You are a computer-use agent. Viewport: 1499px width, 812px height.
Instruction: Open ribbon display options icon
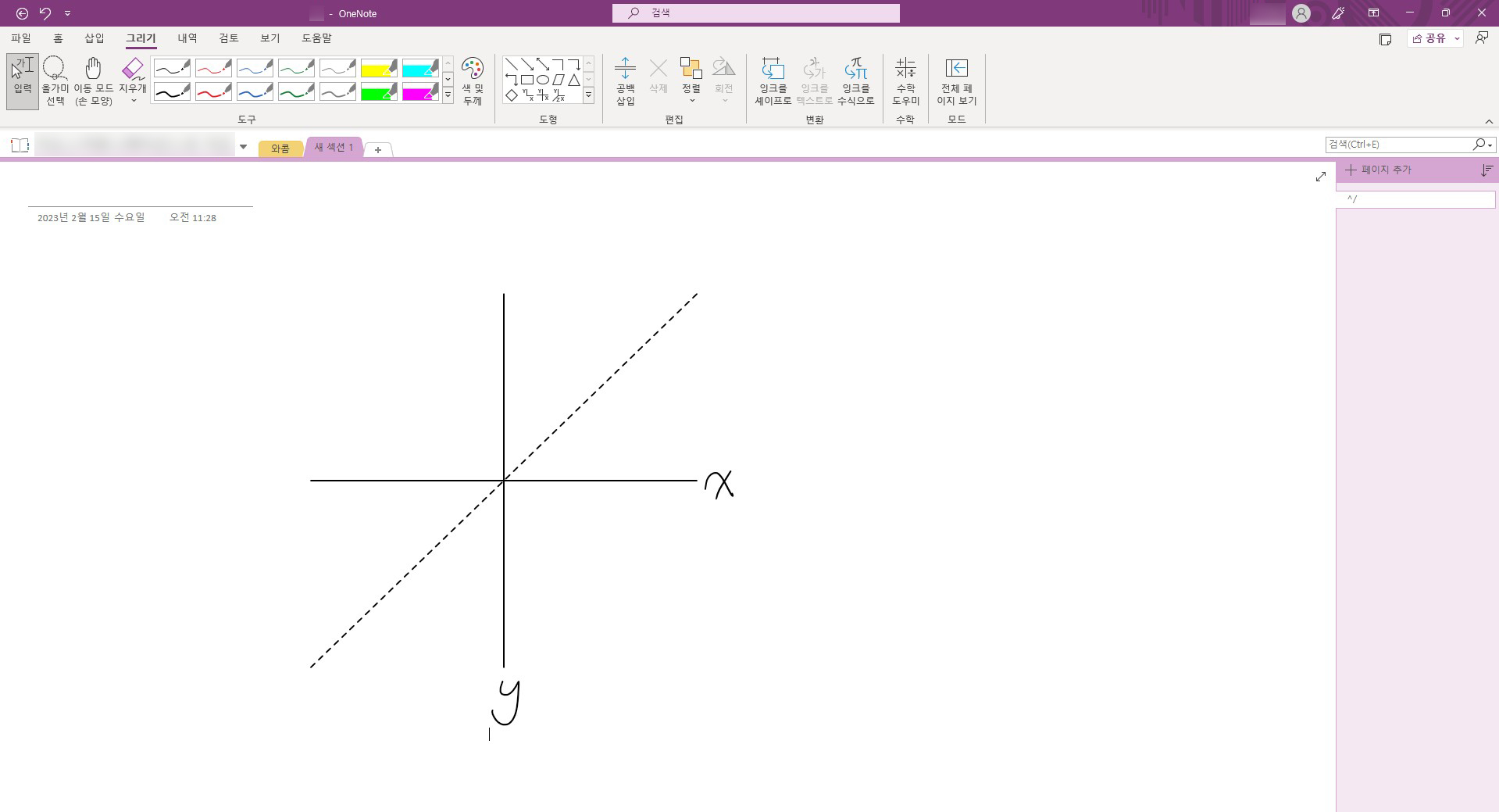click(x=1373, y=13)
